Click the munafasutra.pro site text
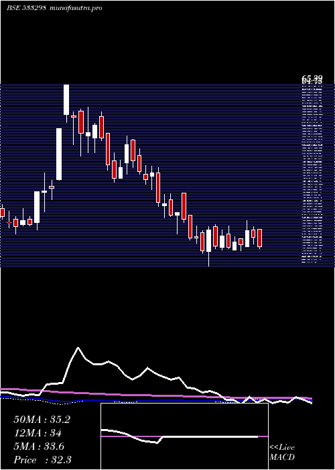This screenshot has width=335, height=470. [x=75, y=8]
